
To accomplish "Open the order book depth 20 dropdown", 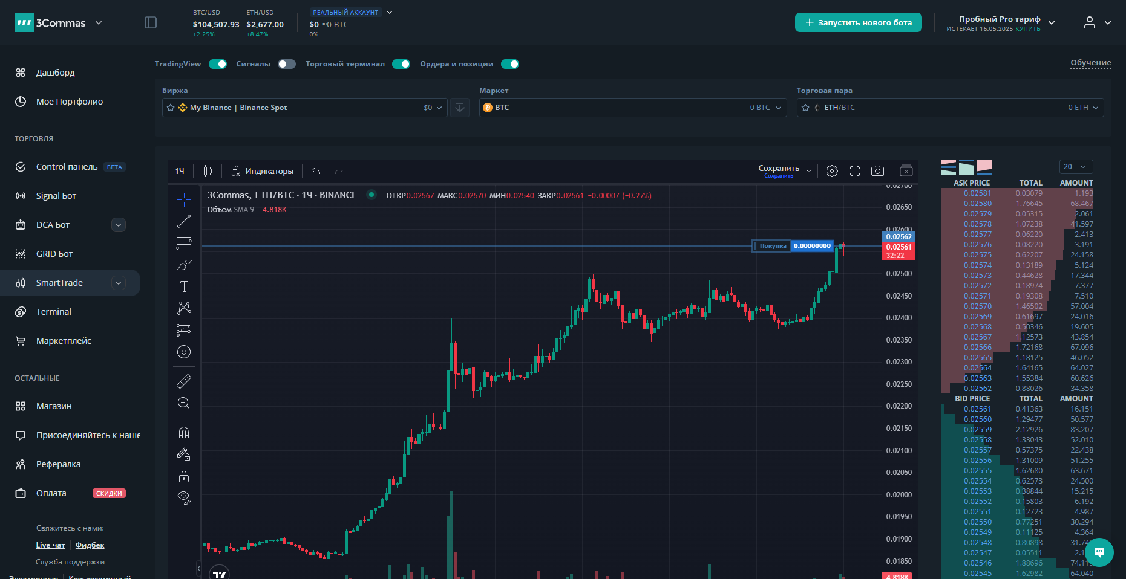I will pos(1076,167).
